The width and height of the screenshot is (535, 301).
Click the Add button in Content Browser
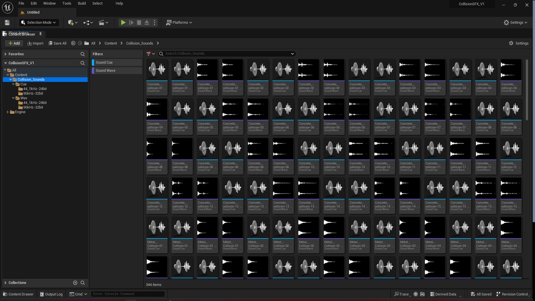point(14,43)
